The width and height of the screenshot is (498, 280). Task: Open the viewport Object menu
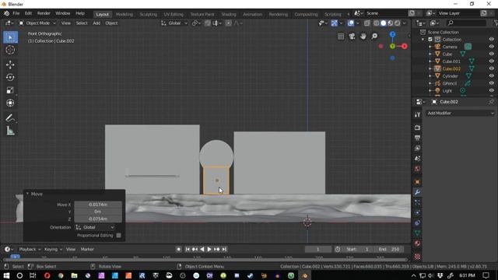(x=111, y=23)
